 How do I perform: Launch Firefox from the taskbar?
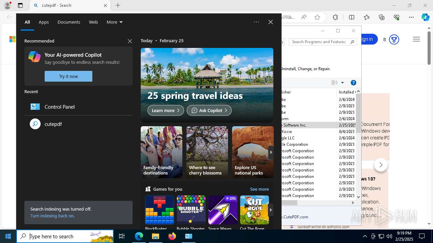tap(172, 236)
